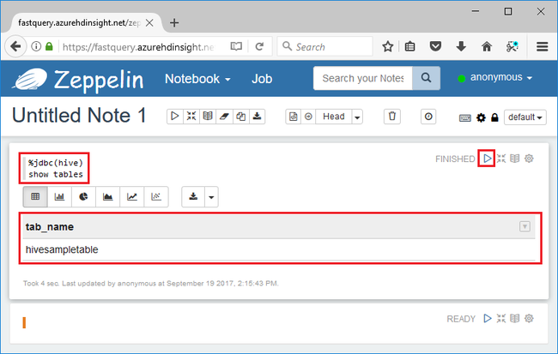Open settings gear of FINISHED paragraph

coord(529,159)
